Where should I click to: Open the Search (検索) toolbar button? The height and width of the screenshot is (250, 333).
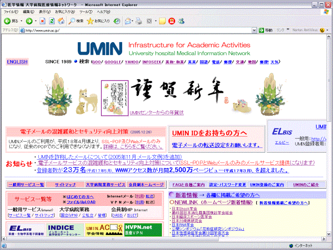(76, 21)
